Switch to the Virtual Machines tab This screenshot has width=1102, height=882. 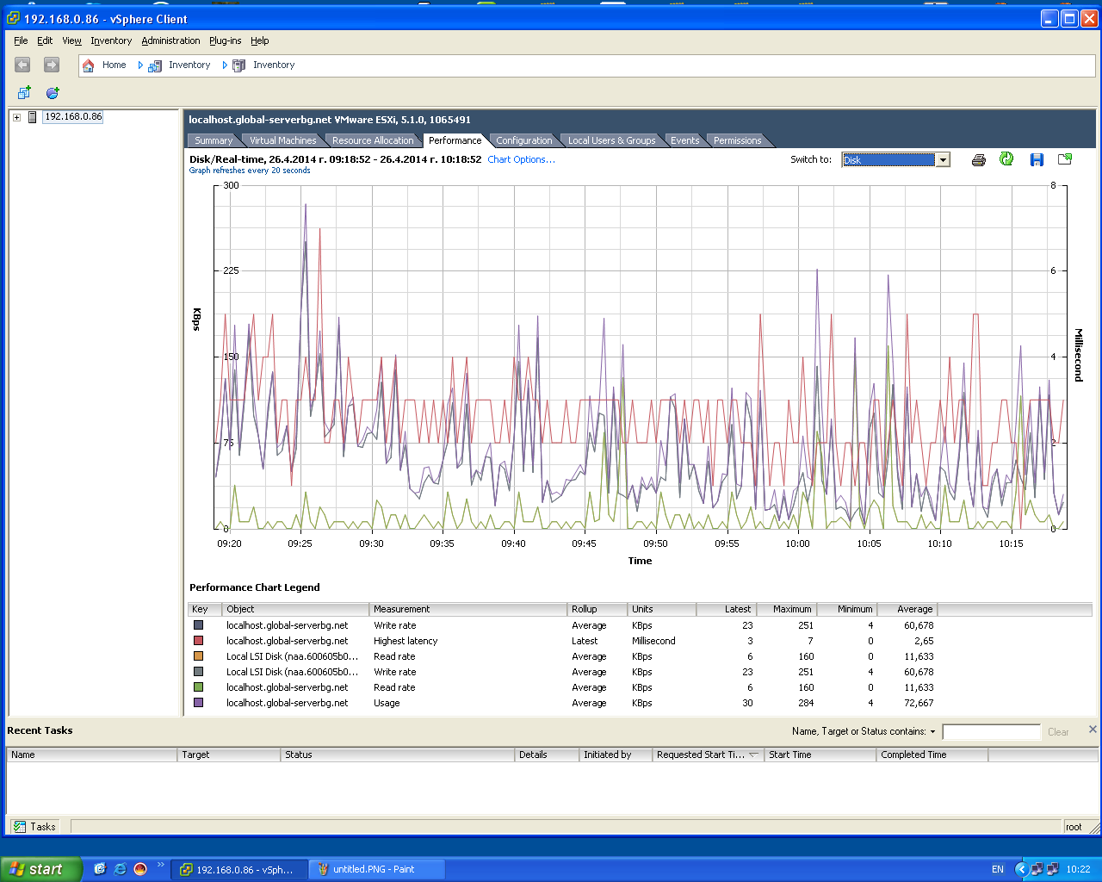click(x=282, y=140)
